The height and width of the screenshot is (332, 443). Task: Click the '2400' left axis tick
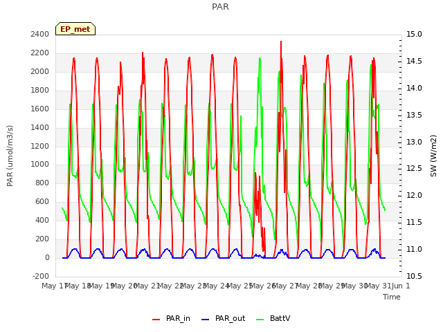coord(40,35)
